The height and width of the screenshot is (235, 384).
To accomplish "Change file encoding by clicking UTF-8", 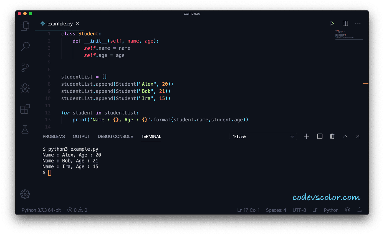I will coord(299,210).
